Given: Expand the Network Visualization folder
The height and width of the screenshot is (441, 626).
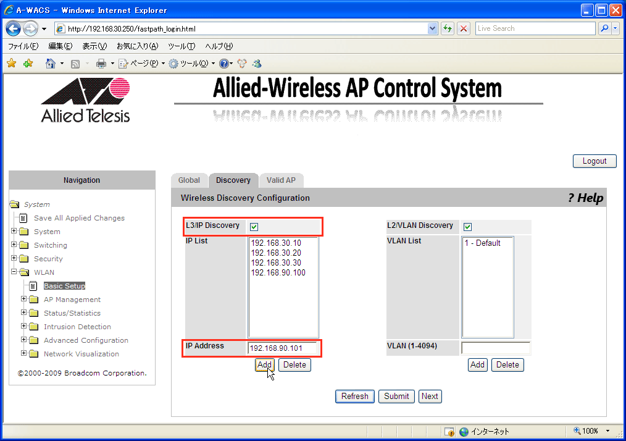Looking at the screenshot, I should 24,353.
